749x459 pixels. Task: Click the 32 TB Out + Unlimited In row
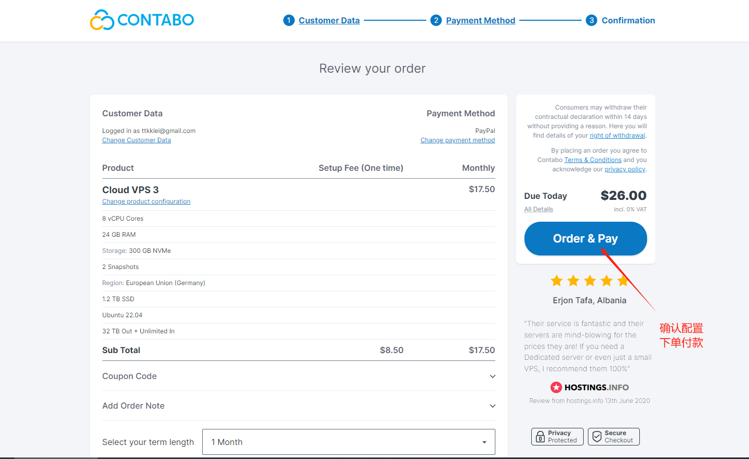299,331
